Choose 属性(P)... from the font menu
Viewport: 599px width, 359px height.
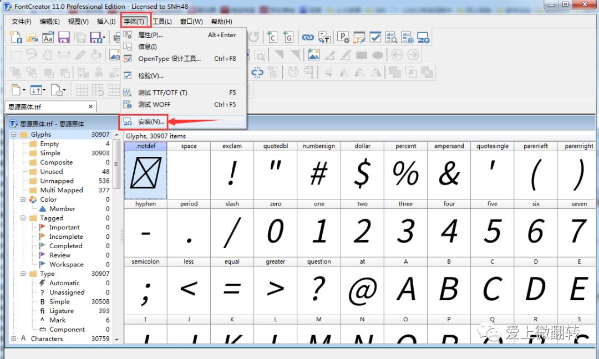click(184, 35)
